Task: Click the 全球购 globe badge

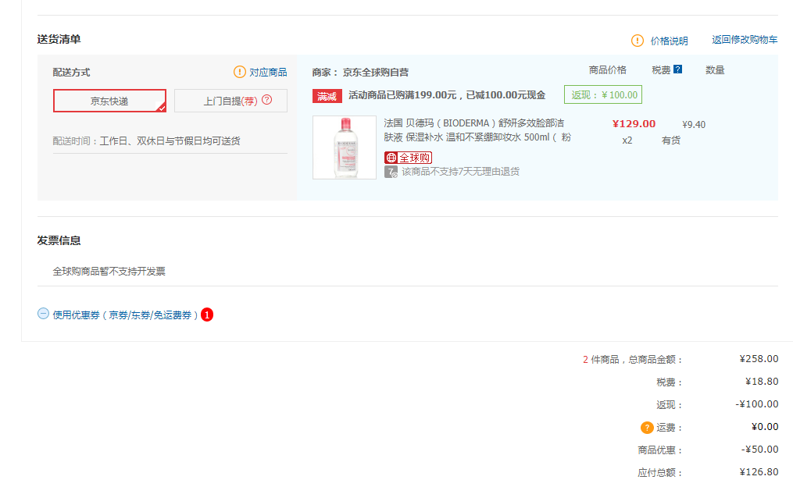Action: 408,158
